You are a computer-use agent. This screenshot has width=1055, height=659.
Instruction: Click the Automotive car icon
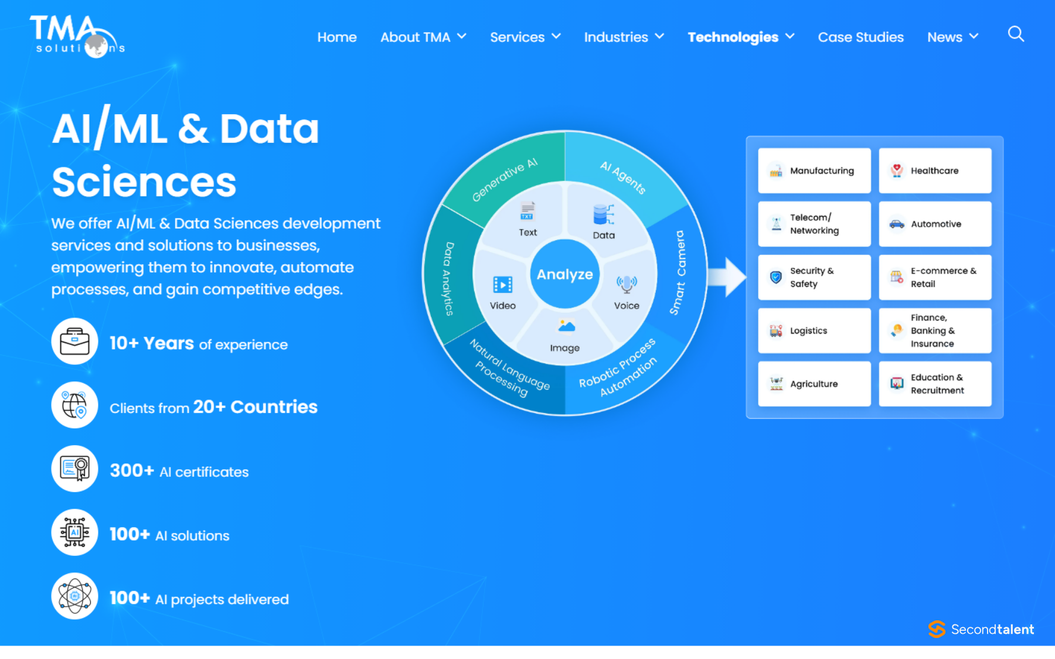897,224
